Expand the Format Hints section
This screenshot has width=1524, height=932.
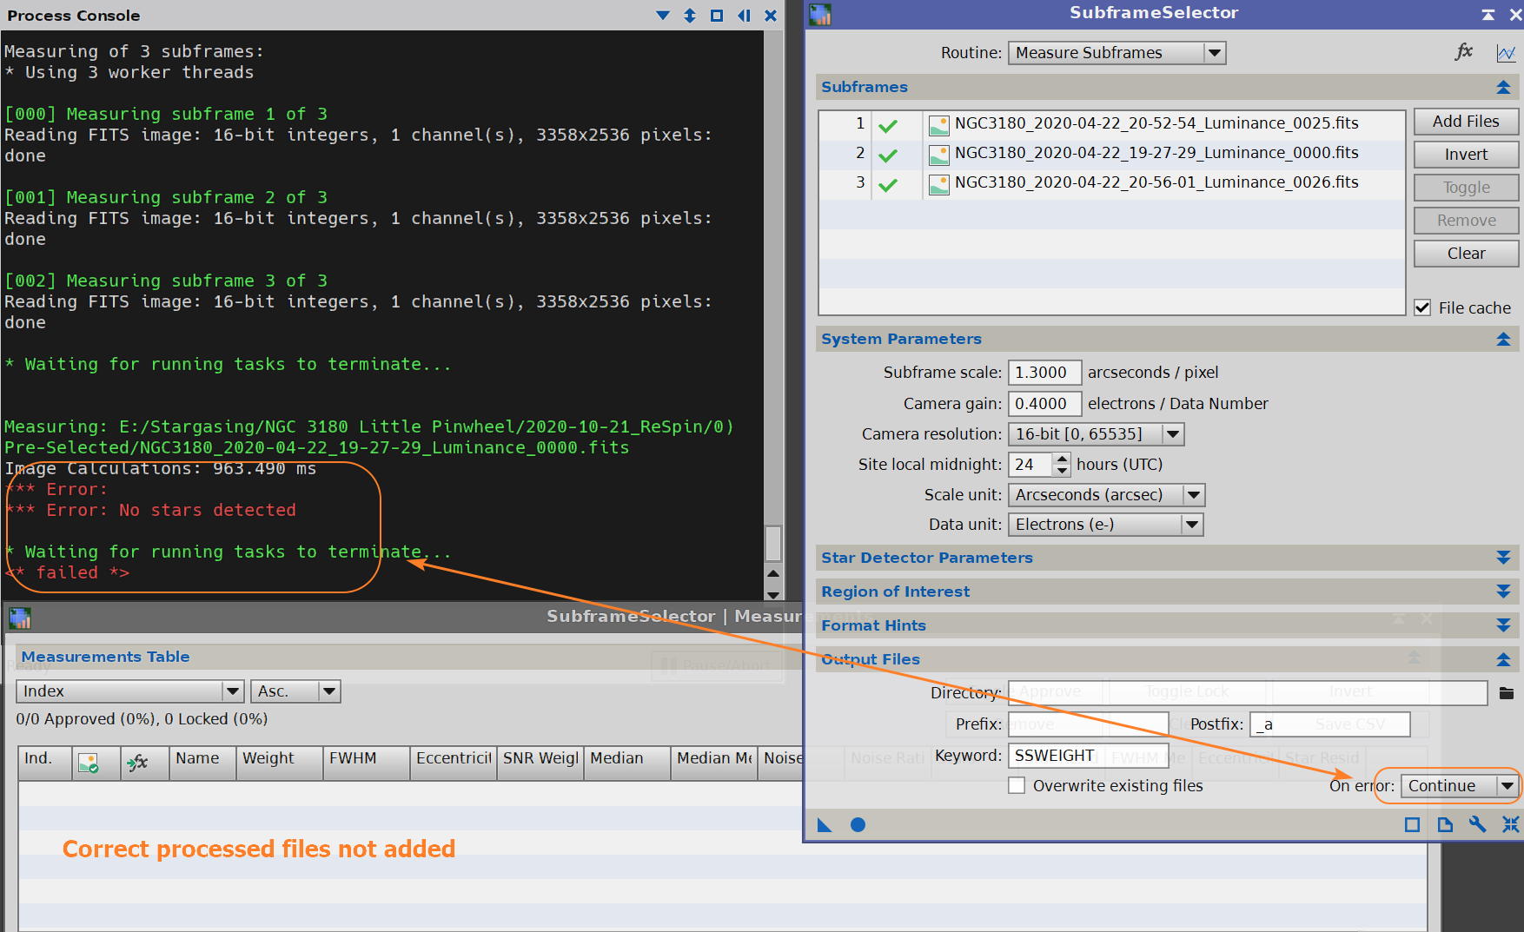click(x=1503, y=625)
